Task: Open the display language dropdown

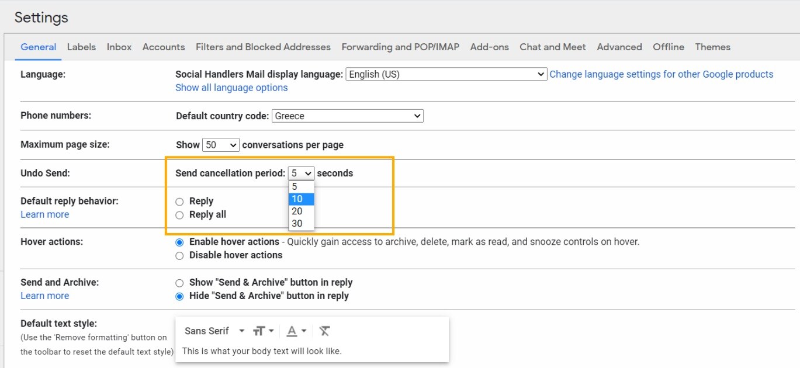Action: (x=445, y=74)
